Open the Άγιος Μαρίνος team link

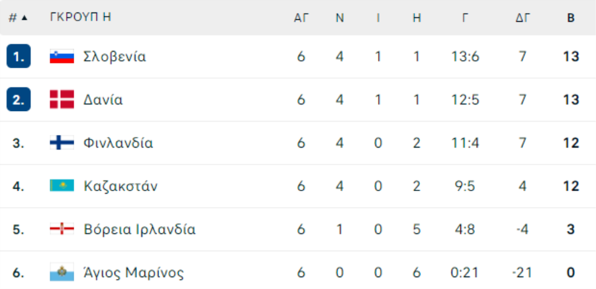point(134,272)
